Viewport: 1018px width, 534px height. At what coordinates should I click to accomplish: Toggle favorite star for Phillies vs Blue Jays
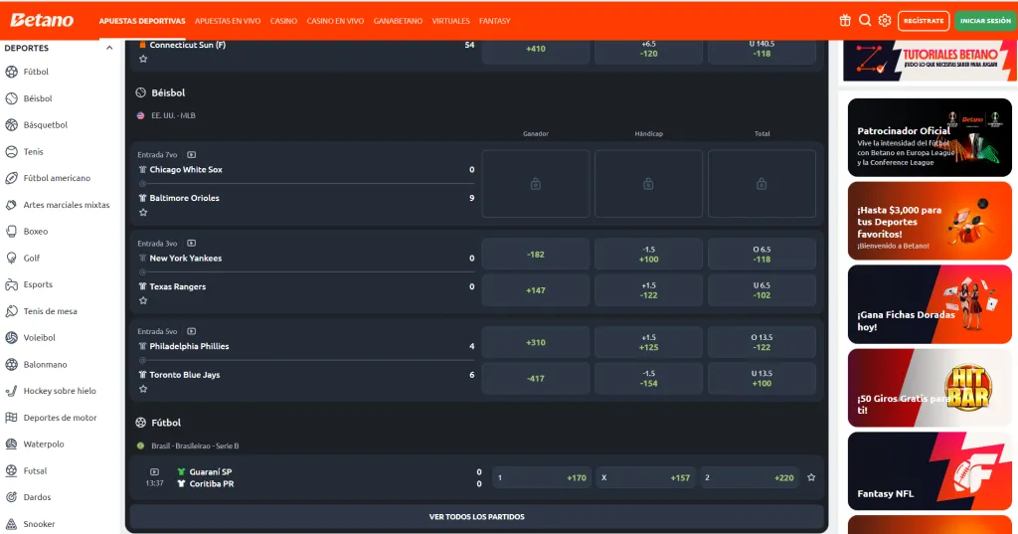(143, 389)
